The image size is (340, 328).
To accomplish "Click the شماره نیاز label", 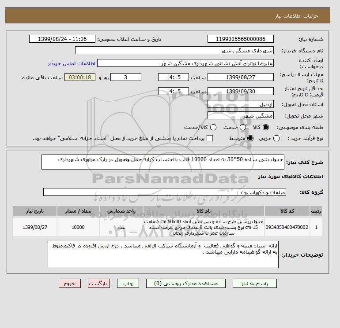I will click(311, 39).
